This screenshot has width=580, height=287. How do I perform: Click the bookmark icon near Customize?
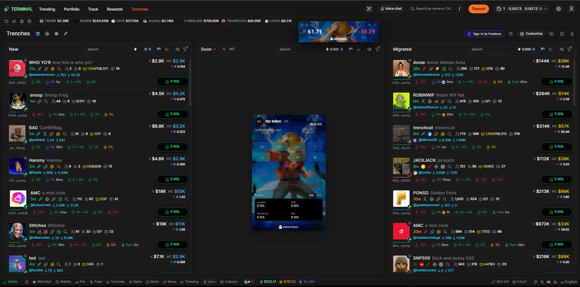(x=562, y=34)
